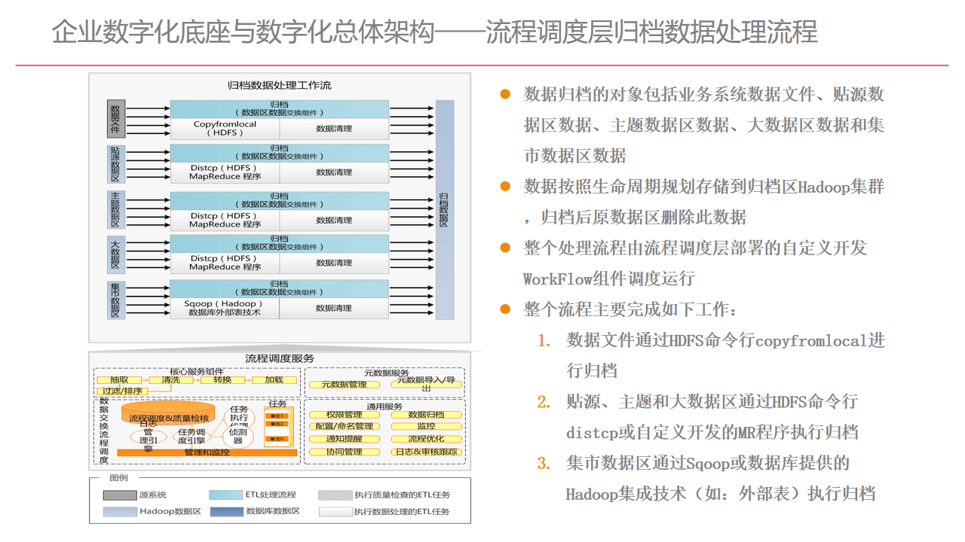Click the 侦测器 ellipse

pos(238,437)
